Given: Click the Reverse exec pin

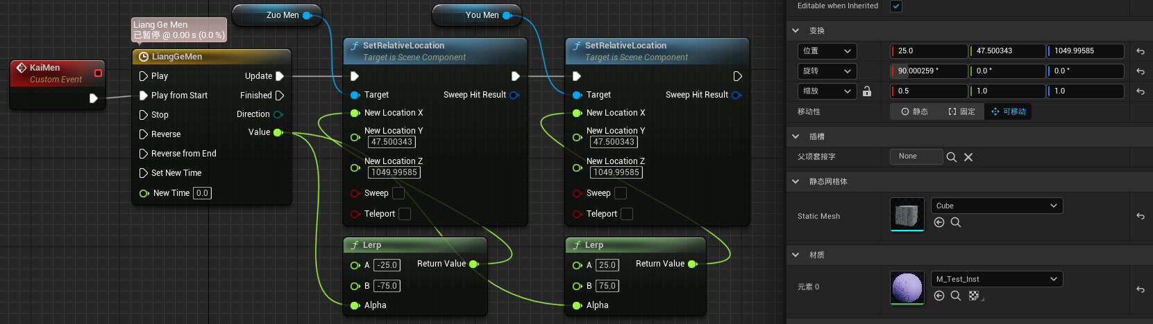Looking at the screenshot, I should [x=144, y=134].
